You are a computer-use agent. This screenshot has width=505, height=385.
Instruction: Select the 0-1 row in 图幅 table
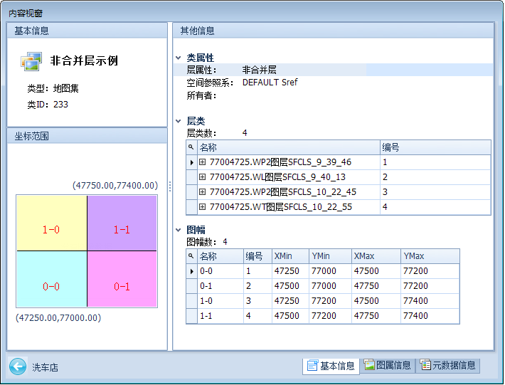[x=220, y=286]
